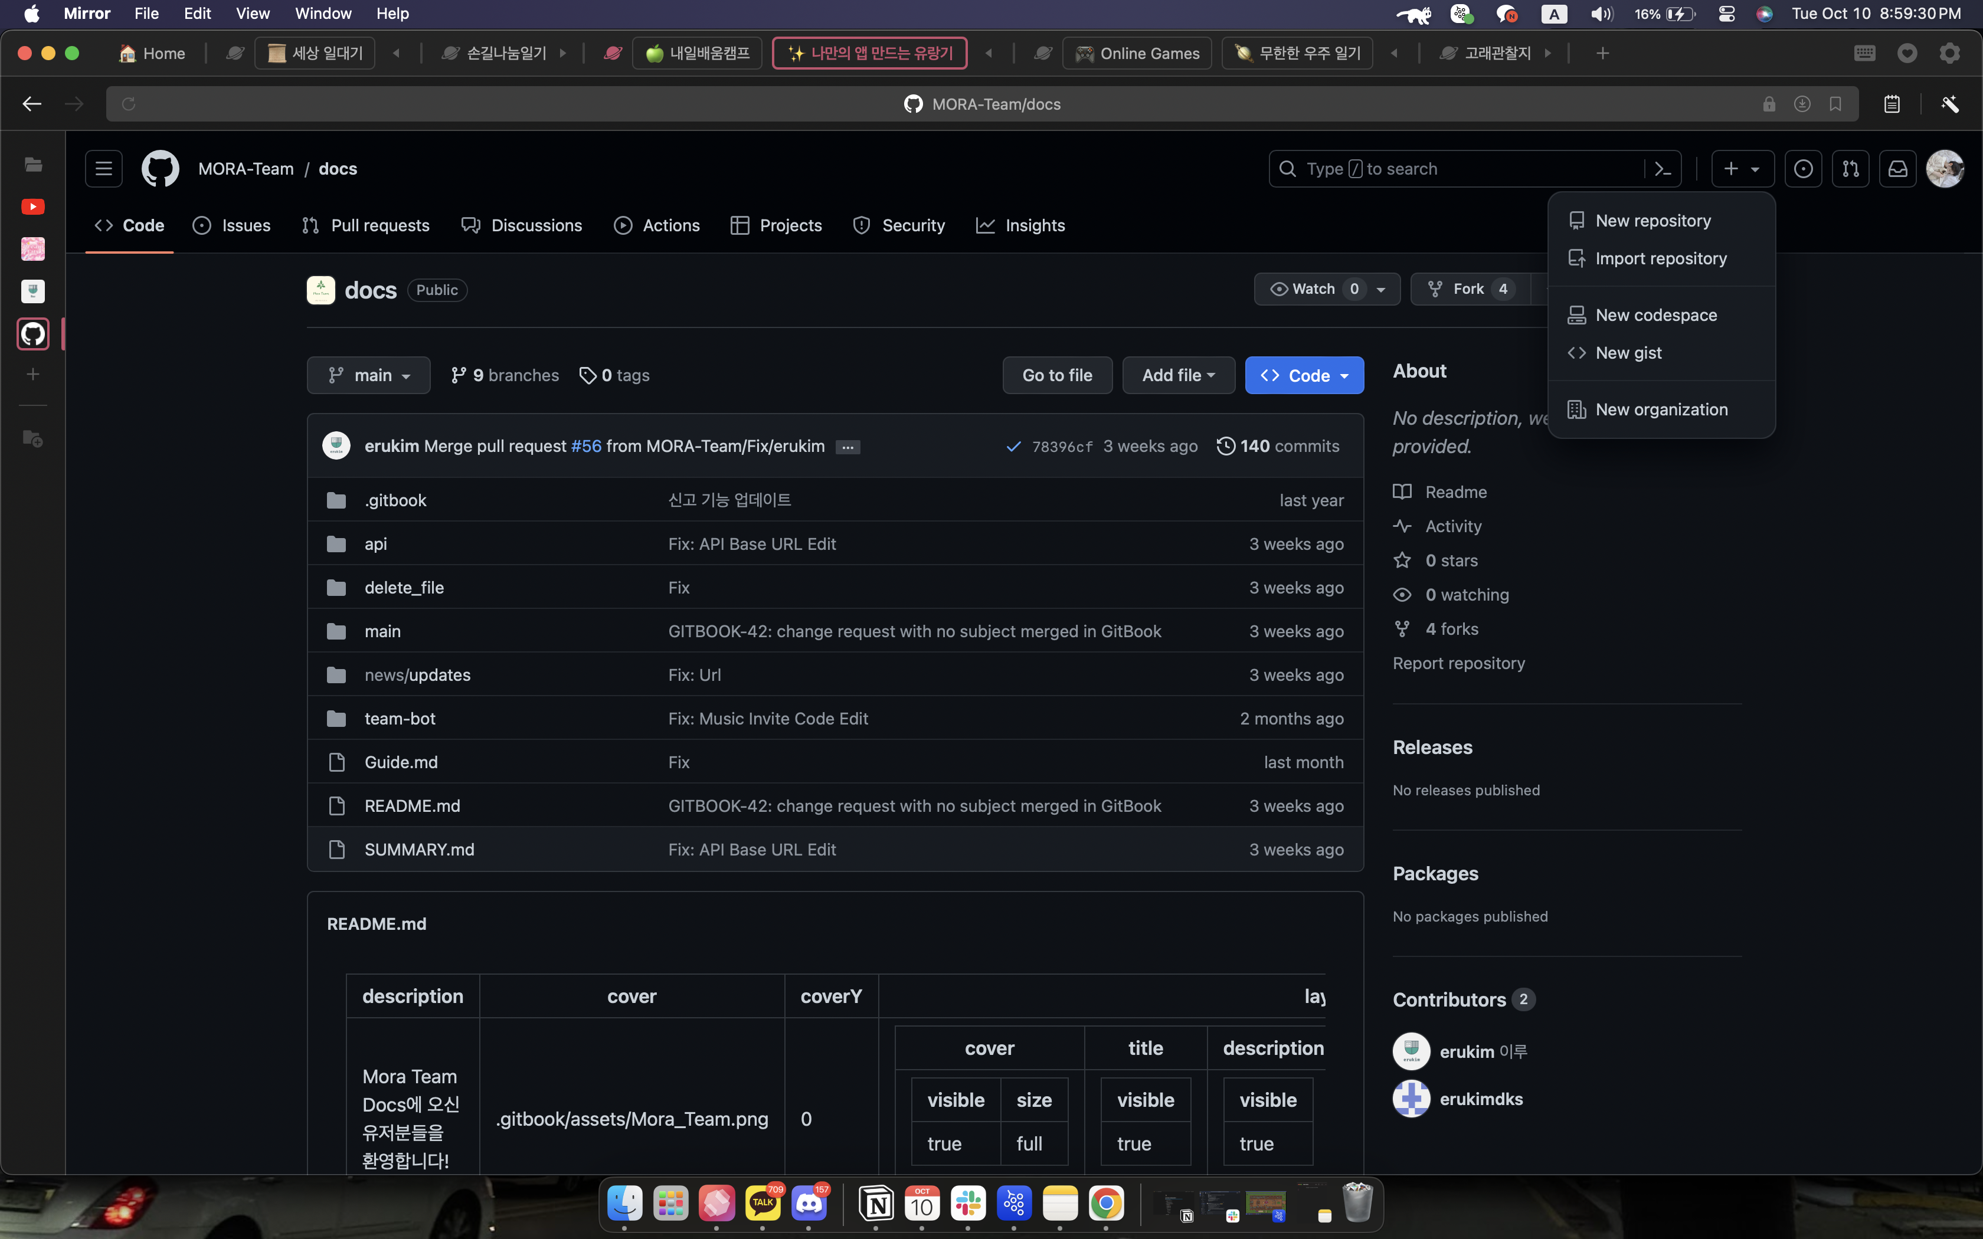Viewport: 1983px width, 1239px height.
Task: Open the main branch dropdown
Action: pos(369,375)
